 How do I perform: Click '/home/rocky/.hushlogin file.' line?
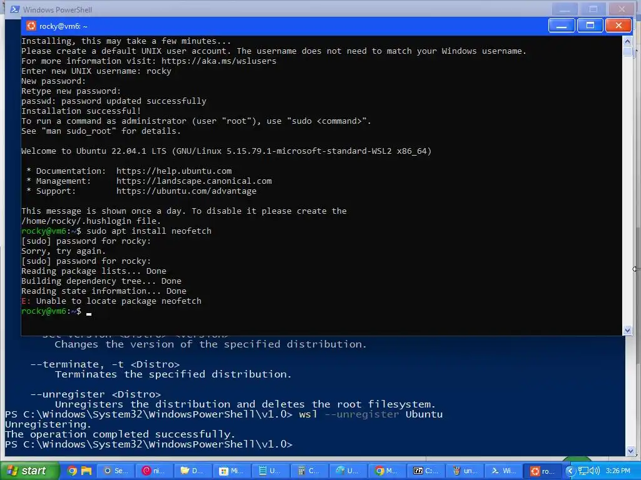tap(91, 221)
